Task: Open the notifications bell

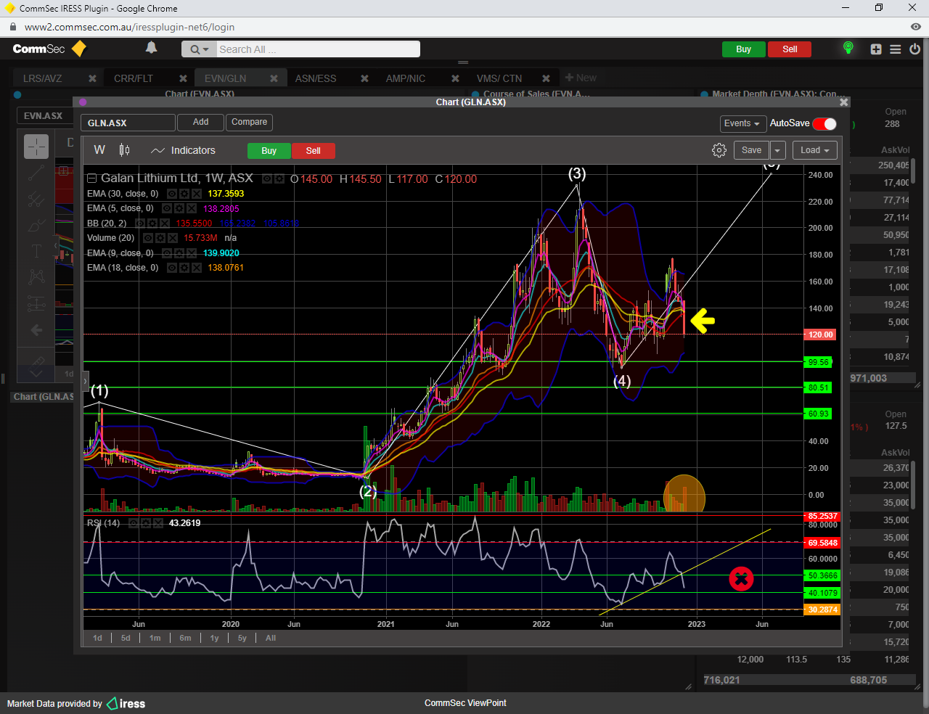Action: coord(151,48)
